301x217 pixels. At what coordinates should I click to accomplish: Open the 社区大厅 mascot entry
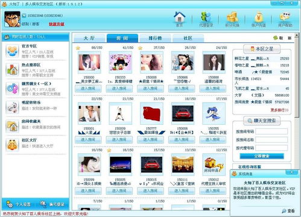coord(35,144)
